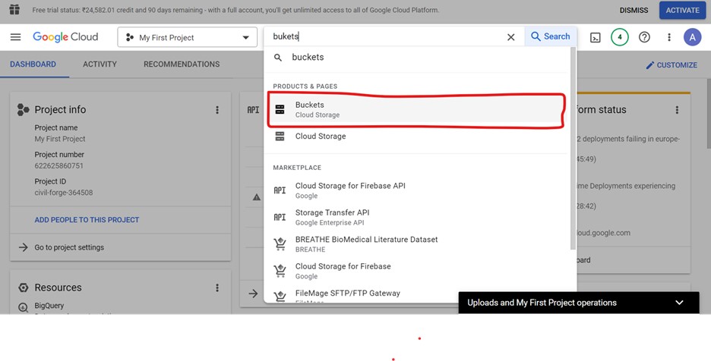Open Project info card options menu
711x361 pixels.
click(217, 110)
